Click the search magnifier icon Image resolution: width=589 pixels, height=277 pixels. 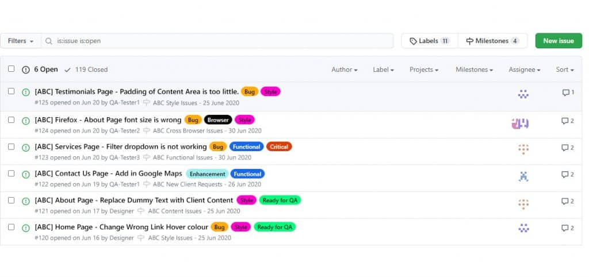coord(48,41)
